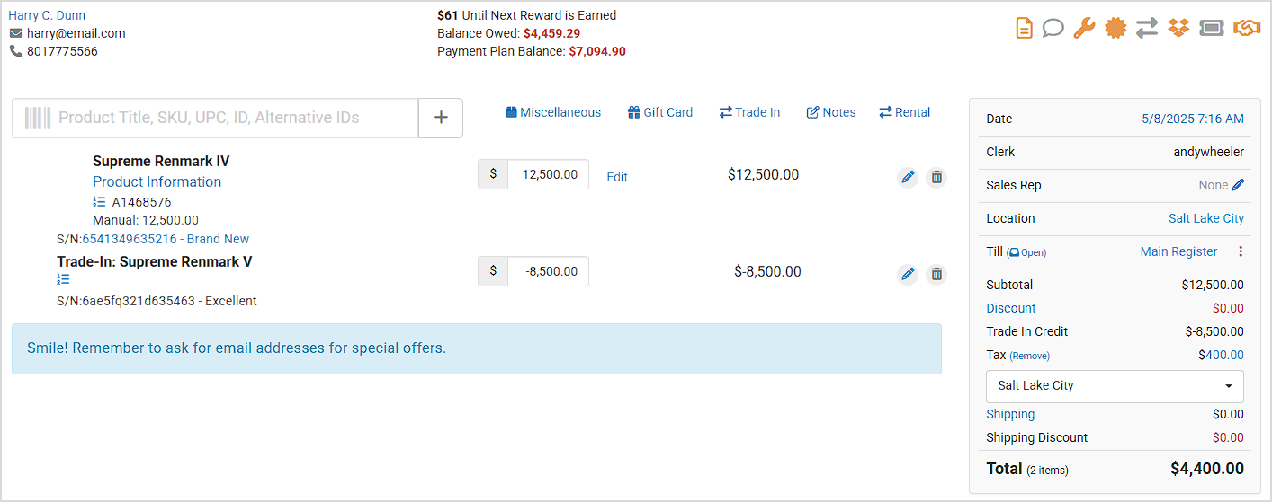Screen dimensions: 1272x502
Task: Open the Till three-dot options menu
Action: click(1241, 252)
